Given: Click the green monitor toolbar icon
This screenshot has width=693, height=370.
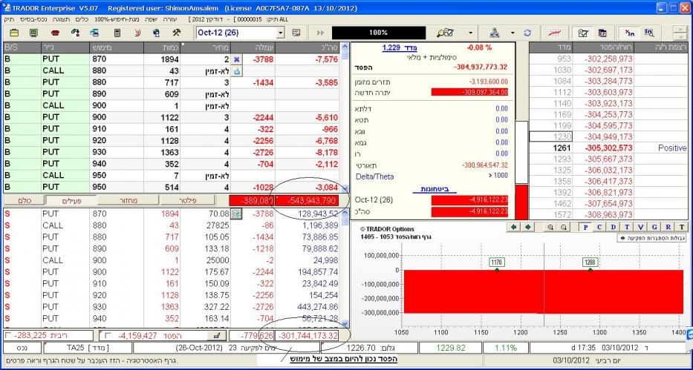Looking at the screenshot, I should coord(34,33).
